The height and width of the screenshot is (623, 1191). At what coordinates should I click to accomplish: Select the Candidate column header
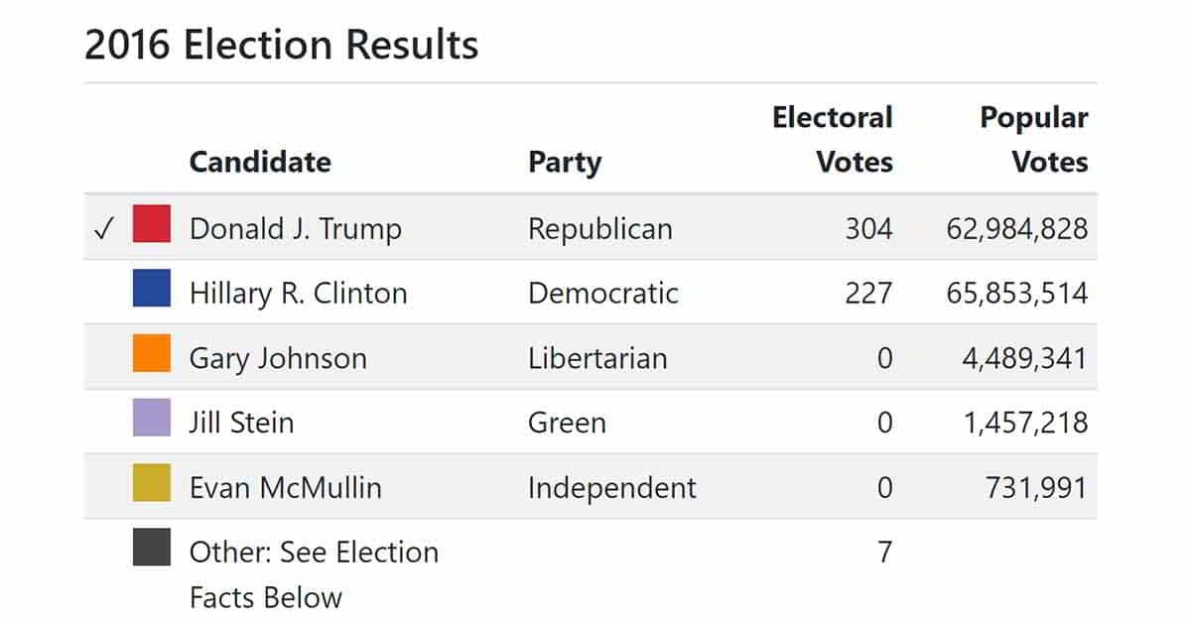260,162
